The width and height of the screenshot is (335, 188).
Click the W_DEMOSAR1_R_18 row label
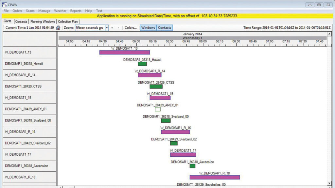pyautogui.click(x=29, y=177)
